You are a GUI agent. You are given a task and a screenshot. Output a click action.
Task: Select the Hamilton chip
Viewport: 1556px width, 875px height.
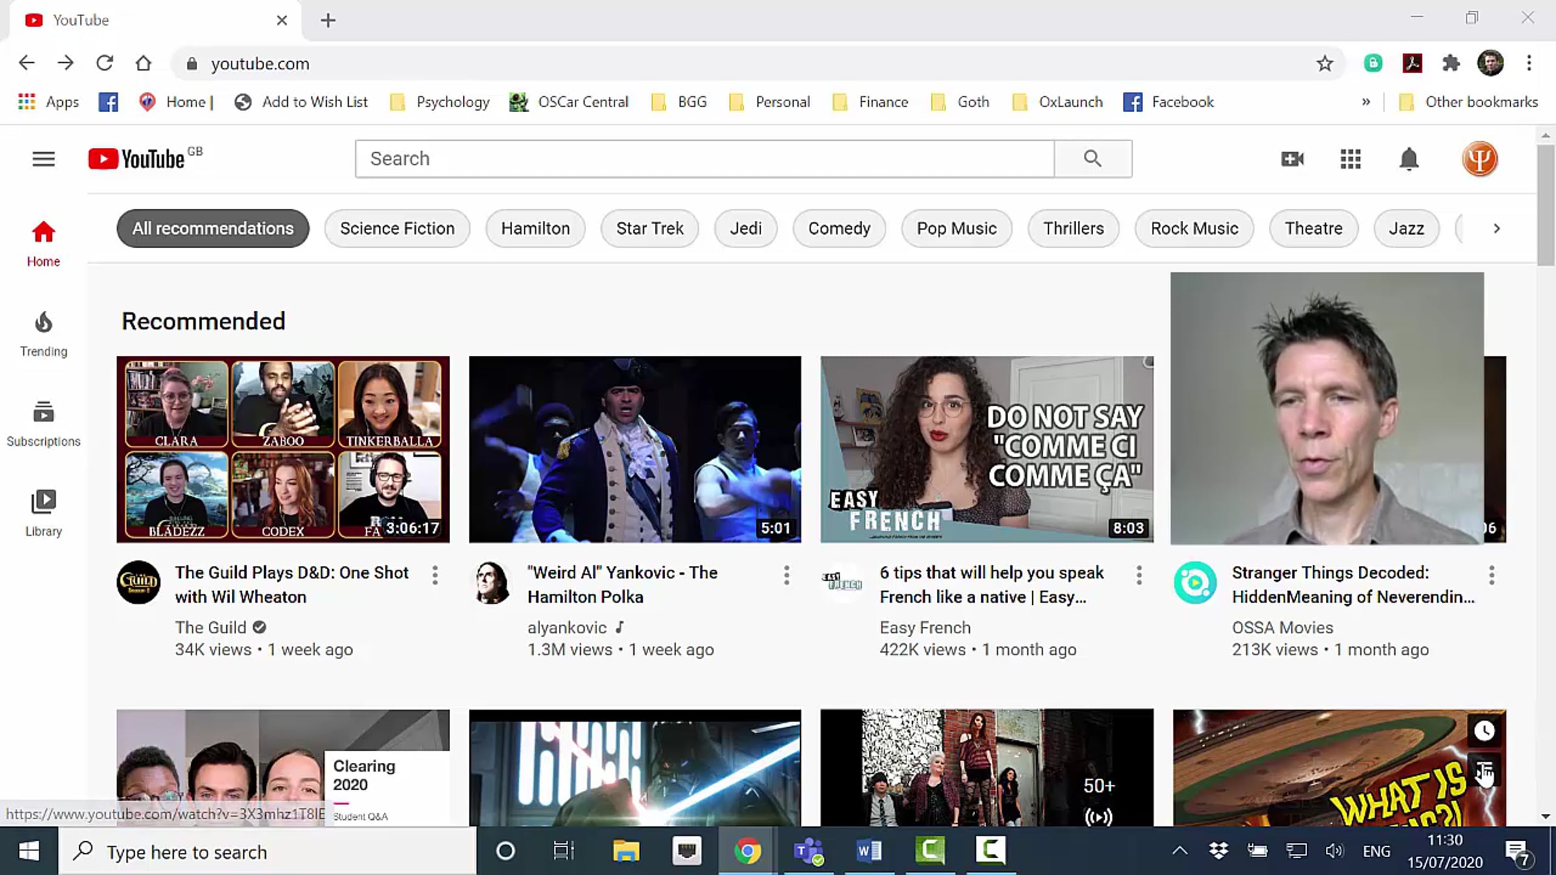pos(536,228)
